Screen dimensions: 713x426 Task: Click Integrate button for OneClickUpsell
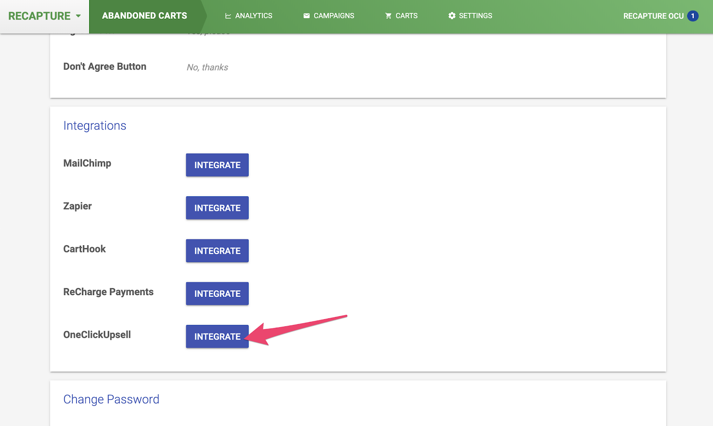click(217, 337)
